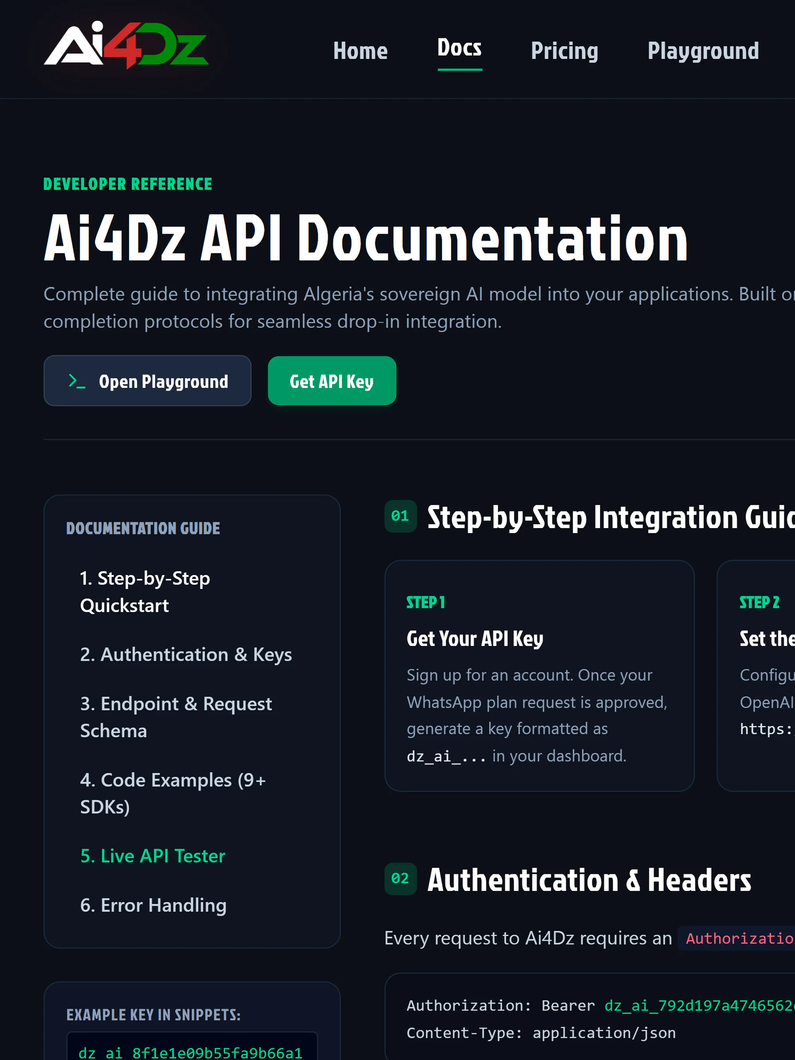Click the STEP 2 label
795x1060 pixels.
coord(760,602)
